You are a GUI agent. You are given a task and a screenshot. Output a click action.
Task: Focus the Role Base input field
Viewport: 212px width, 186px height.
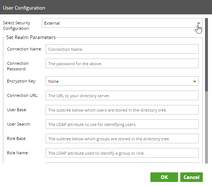point(122,138)
